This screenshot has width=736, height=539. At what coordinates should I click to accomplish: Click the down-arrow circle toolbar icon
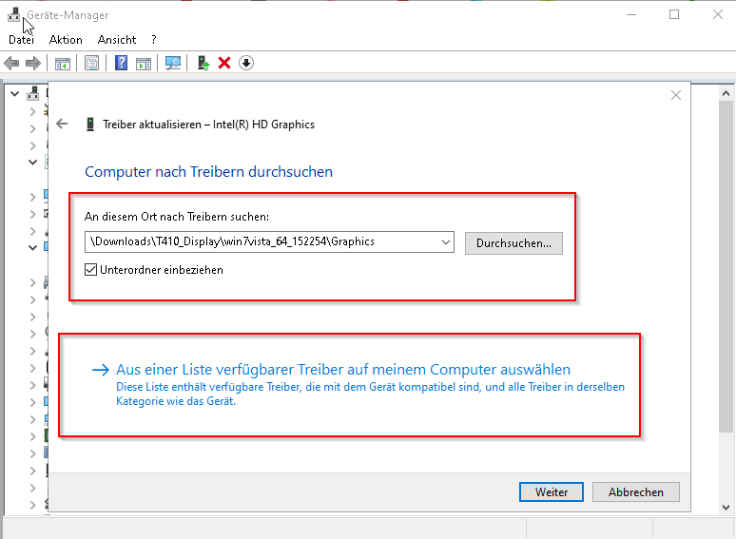[x=246, y=63]
